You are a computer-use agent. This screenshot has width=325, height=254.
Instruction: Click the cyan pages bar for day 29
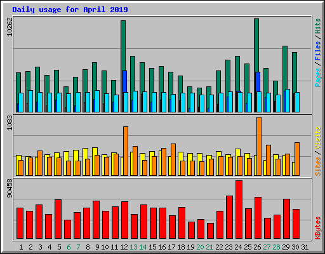288,100
